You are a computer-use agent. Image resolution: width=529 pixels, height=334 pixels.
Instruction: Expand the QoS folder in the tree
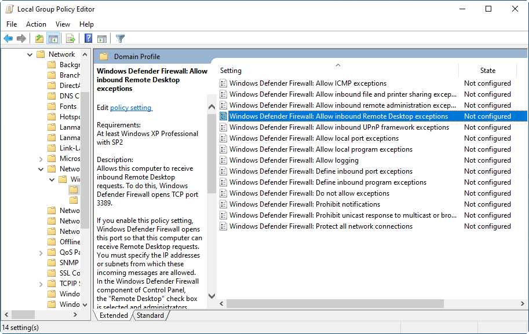pyautogui.click(x=41, y=252)
